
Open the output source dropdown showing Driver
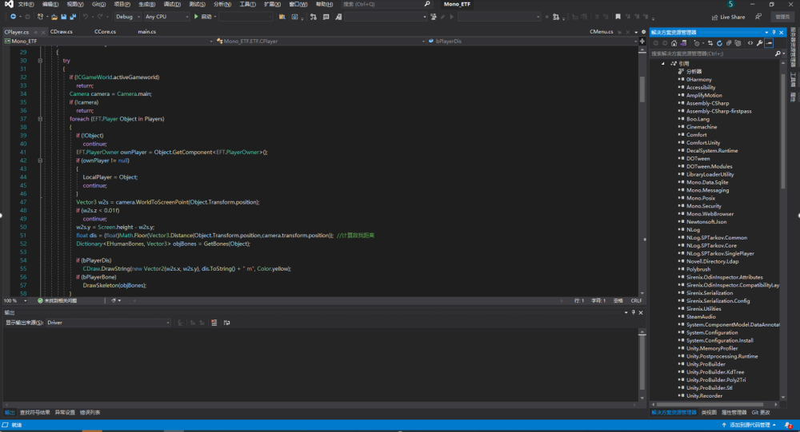pos(108,323)
